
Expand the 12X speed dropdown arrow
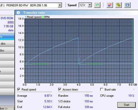coord(90,5)
